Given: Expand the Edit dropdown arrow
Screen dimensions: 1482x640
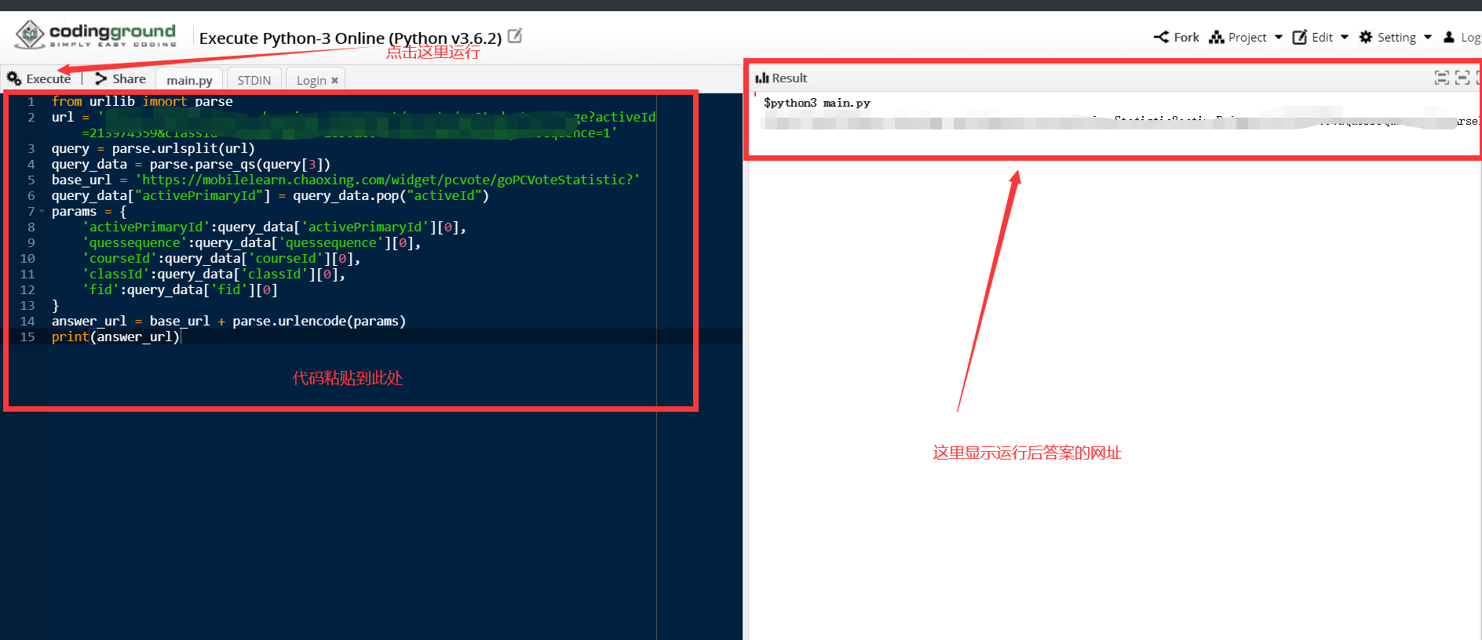Looking at the screenshot, I should pyautogui.click(x=1344, y=37).
